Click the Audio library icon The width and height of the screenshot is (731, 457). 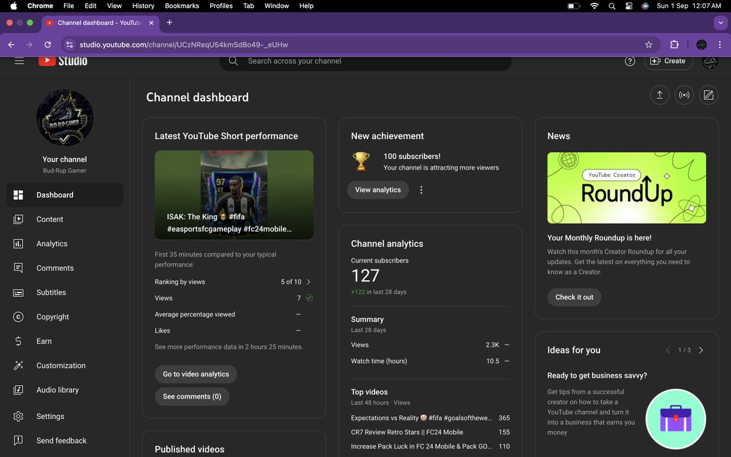(x=18, y=390)
